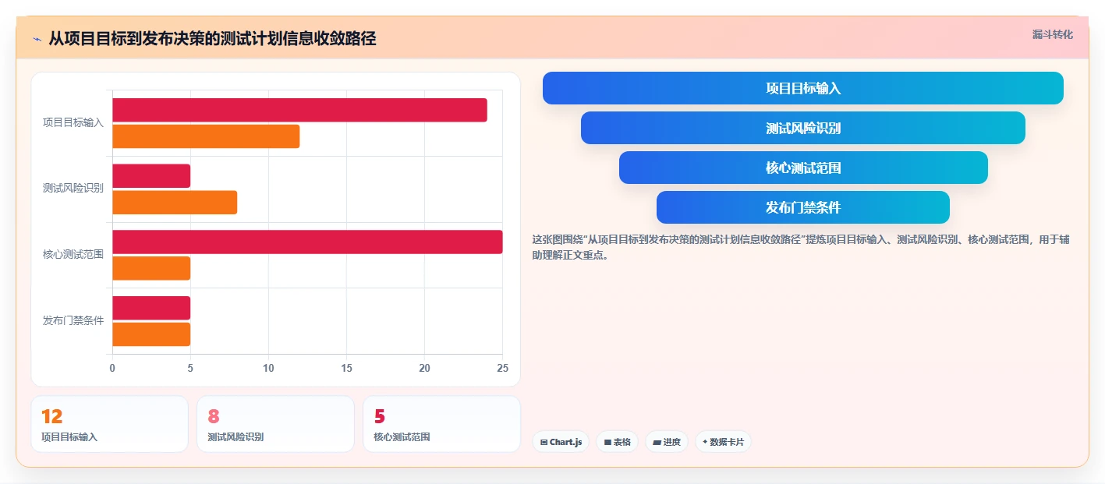Click the 漏斗转化 label in the header
This screenshot has width=1105, height=484.
(1052, 35)
